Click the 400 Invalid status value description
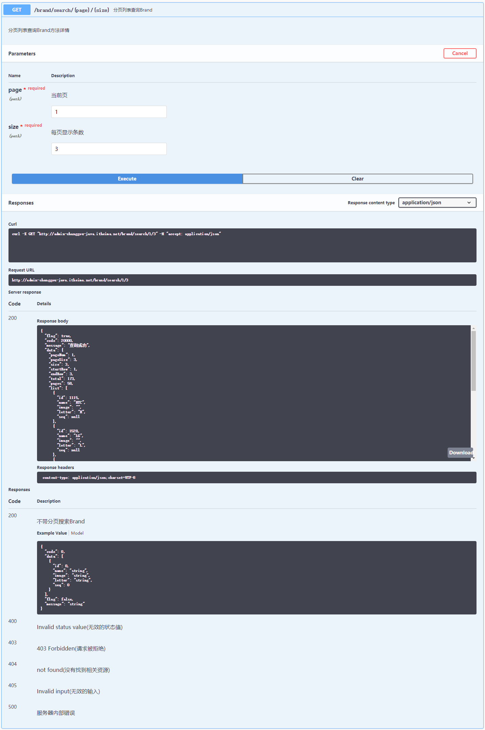This screenshot has height=730, width=485. point(80,627)
